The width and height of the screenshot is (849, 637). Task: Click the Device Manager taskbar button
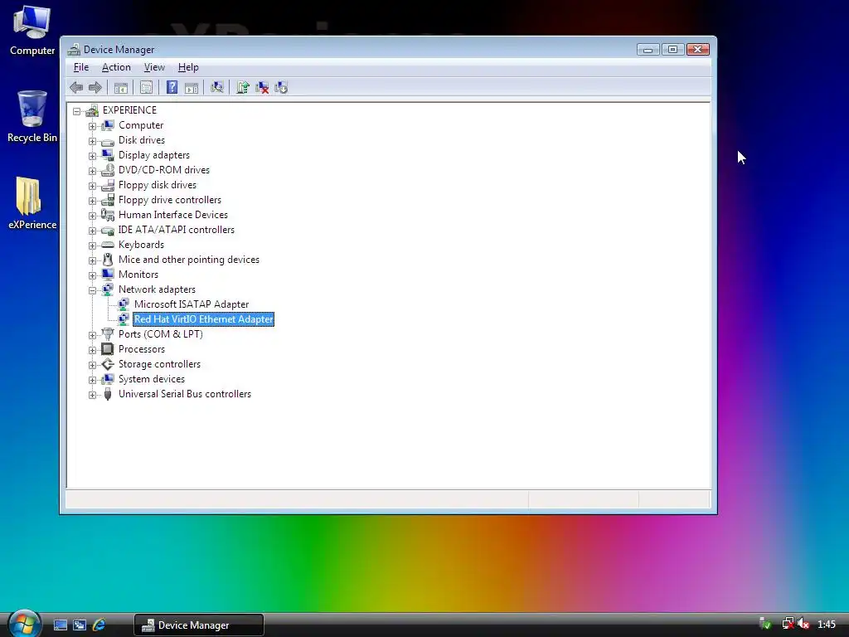[199, 625]
